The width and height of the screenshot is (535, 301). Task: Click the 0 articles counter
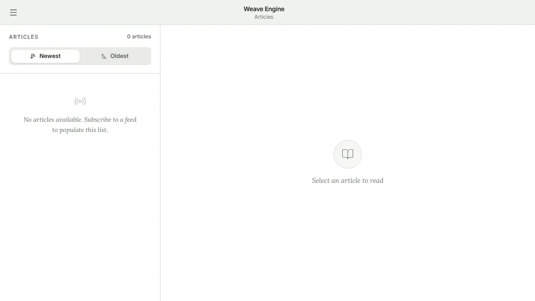139,37
